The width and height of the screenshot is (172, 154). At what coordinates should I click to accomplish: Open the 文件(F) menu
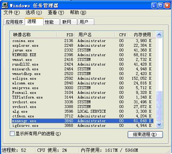click(12, 12)
